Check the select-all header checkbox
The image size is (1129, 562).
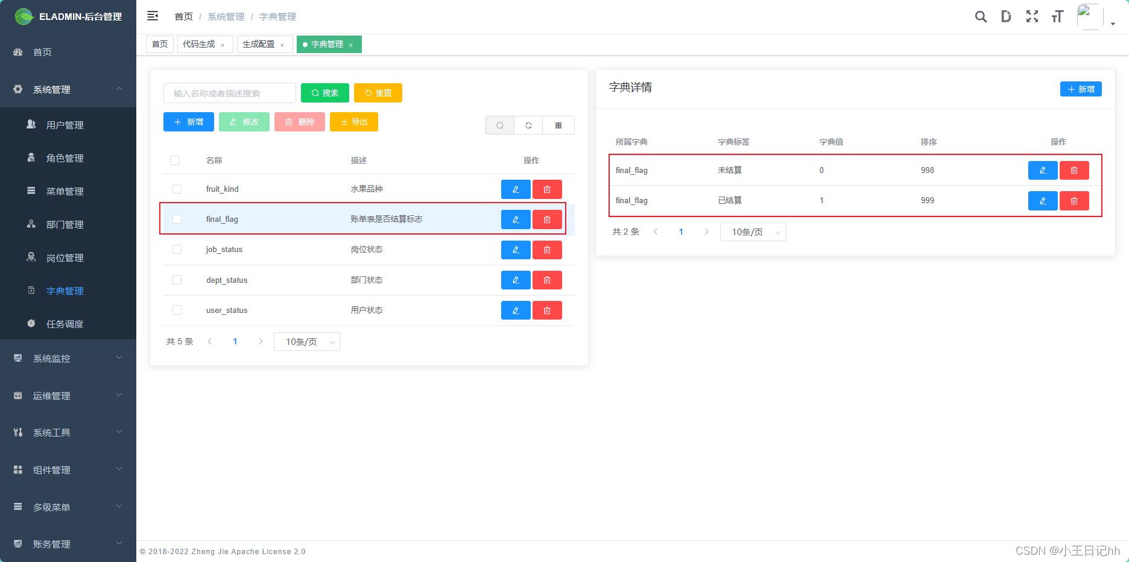point(175,160)
